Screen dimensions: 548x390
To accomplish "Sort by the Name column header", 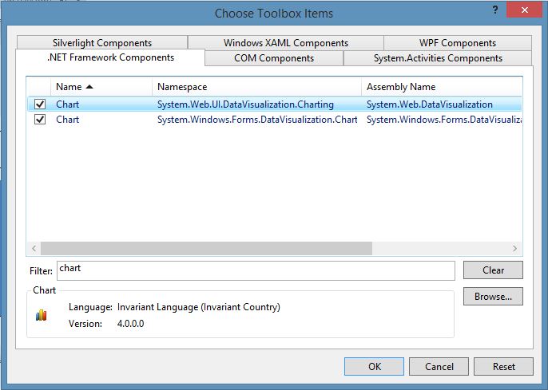I will pos(101,86).
